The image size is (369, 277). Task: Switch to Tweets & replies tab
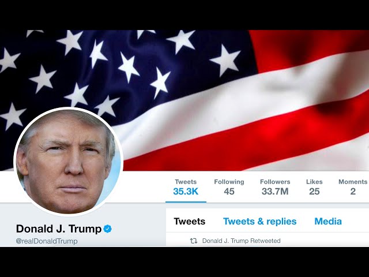[x=260, y=222]
